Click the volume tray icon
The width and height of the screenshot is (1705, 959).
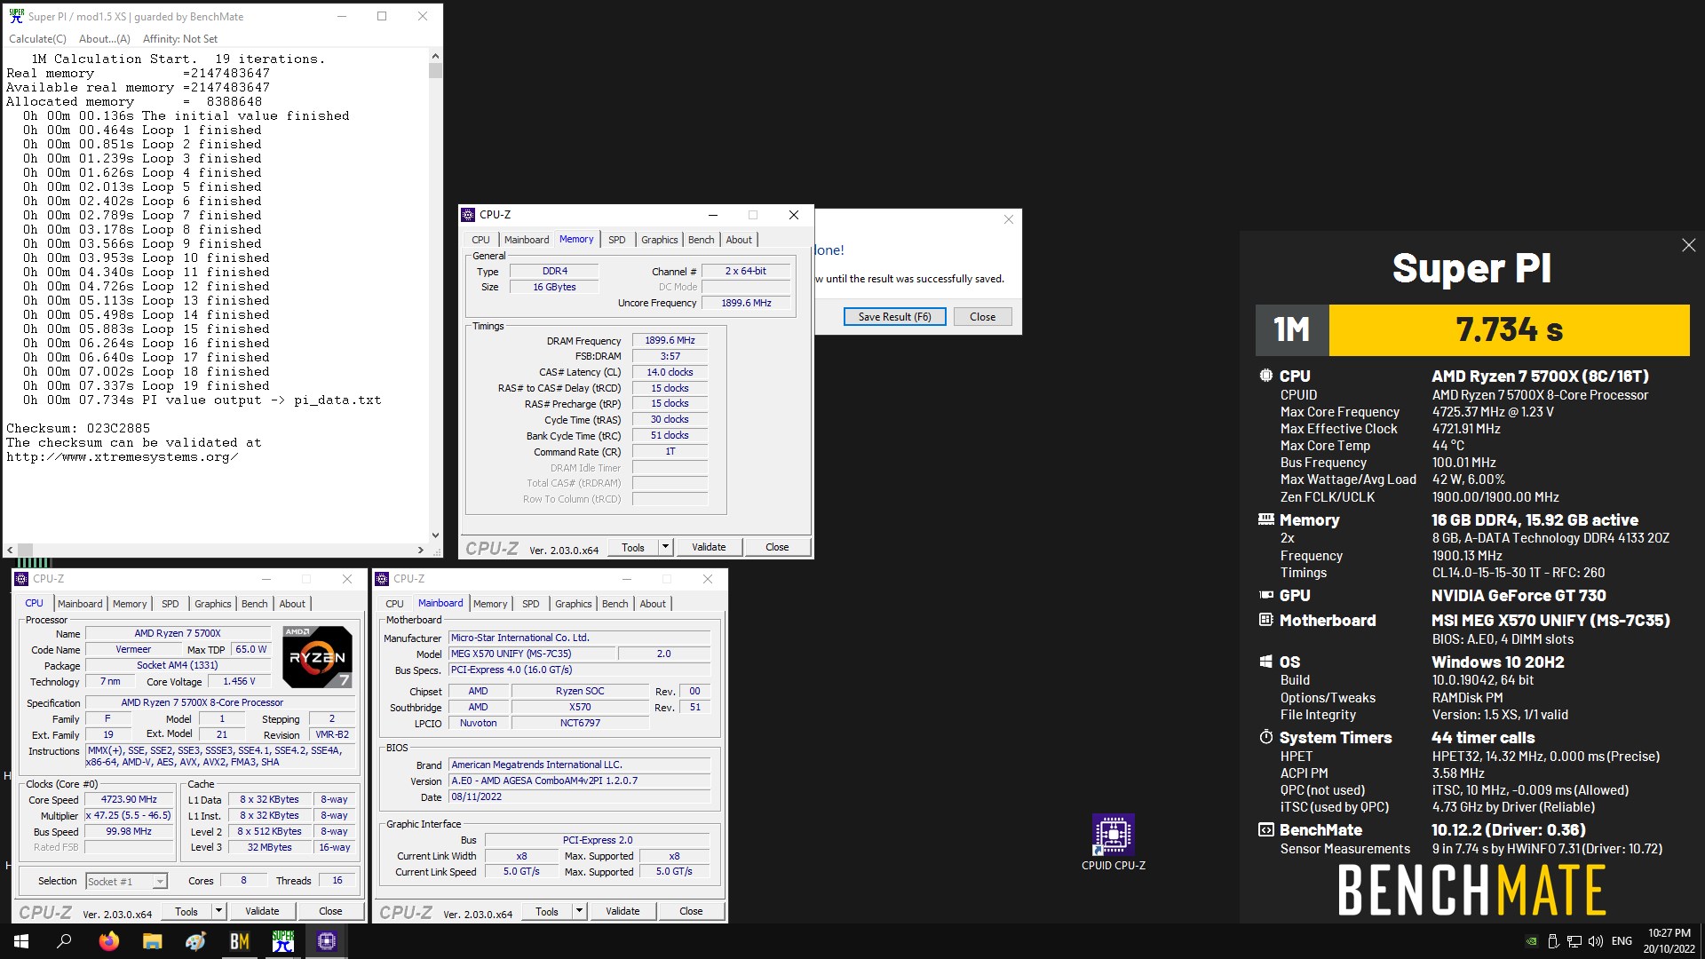coord(1595,941)
